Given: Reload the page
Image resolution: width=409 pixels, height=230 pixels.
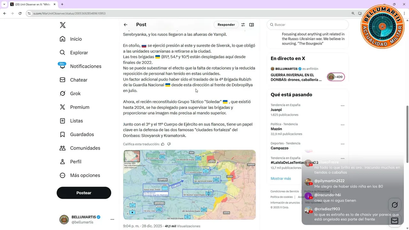Looking at the screenshot, I should (20, 13).
